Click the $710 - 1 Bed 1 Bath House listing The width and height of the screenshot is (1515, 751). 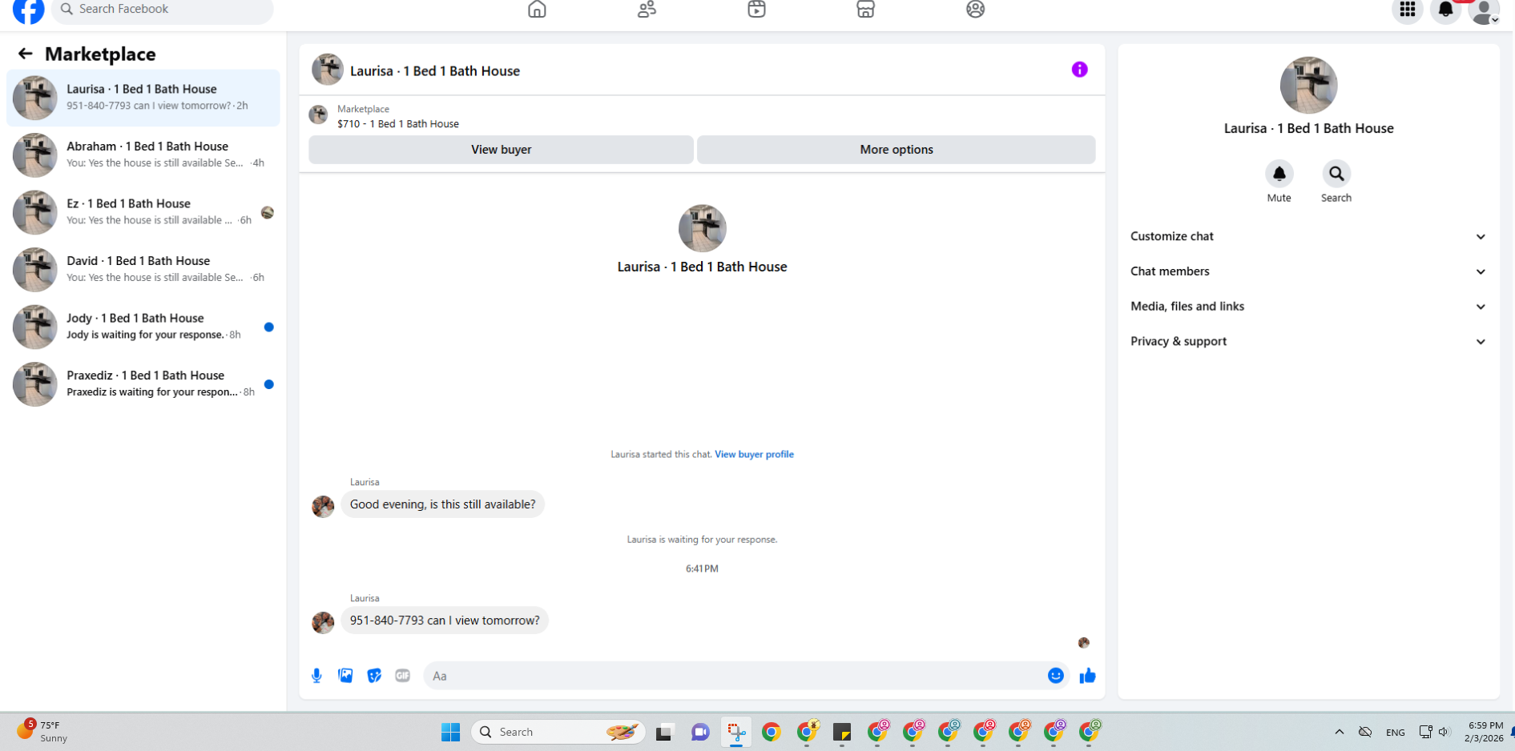tap(398, 124)
